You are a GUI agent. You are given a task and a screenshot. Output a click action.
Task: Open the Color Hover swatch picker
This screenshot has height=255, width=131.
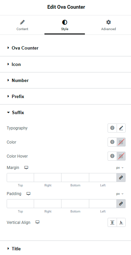[x=121, y=156]
